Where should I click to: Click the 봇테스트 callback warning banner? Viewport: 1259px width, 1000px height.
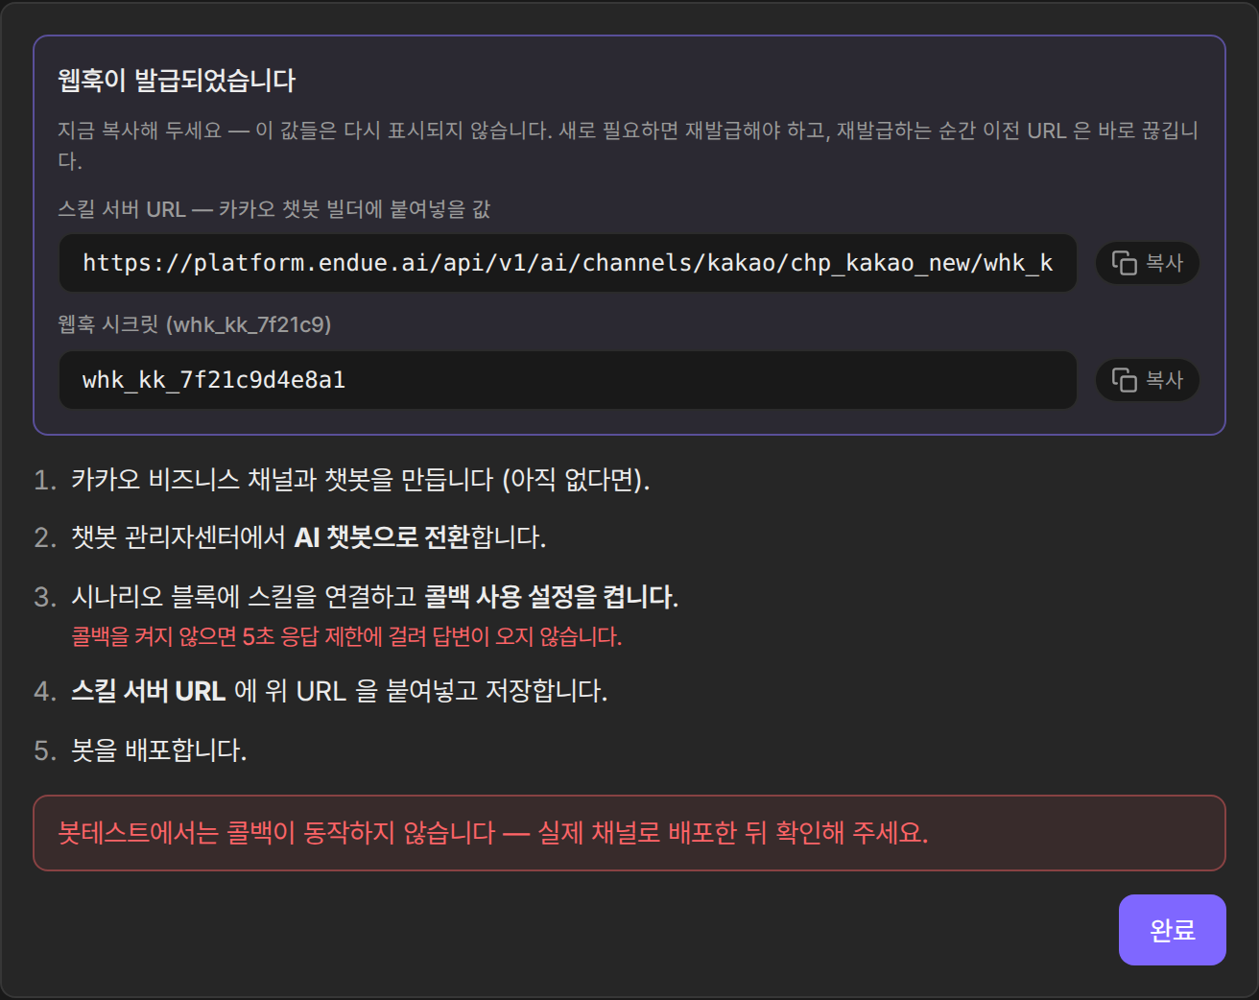coord(629,833)
